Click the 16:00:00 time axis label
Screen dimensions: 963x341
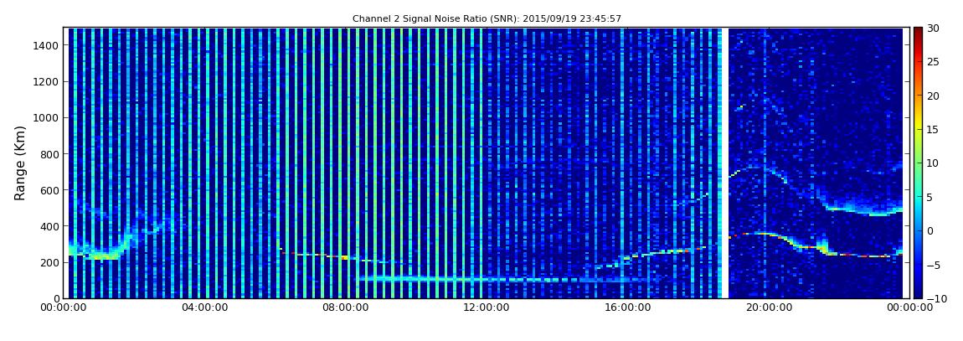click(627, 309)
